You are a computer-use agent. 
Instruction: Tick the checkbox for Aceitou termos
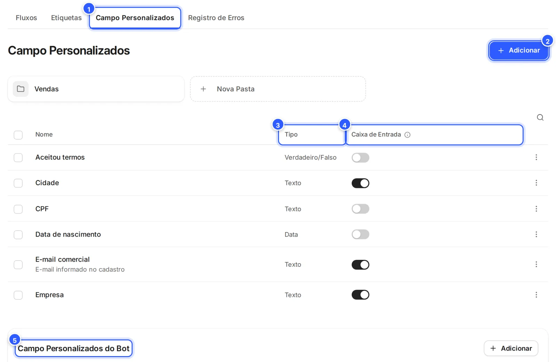tap(18, 158)
